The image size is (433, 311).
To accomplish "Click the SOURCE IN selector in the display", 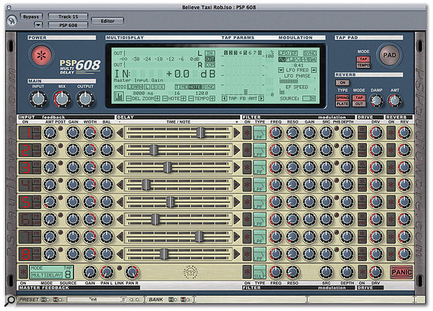I will pyautogui.click(x=309, y=98).
